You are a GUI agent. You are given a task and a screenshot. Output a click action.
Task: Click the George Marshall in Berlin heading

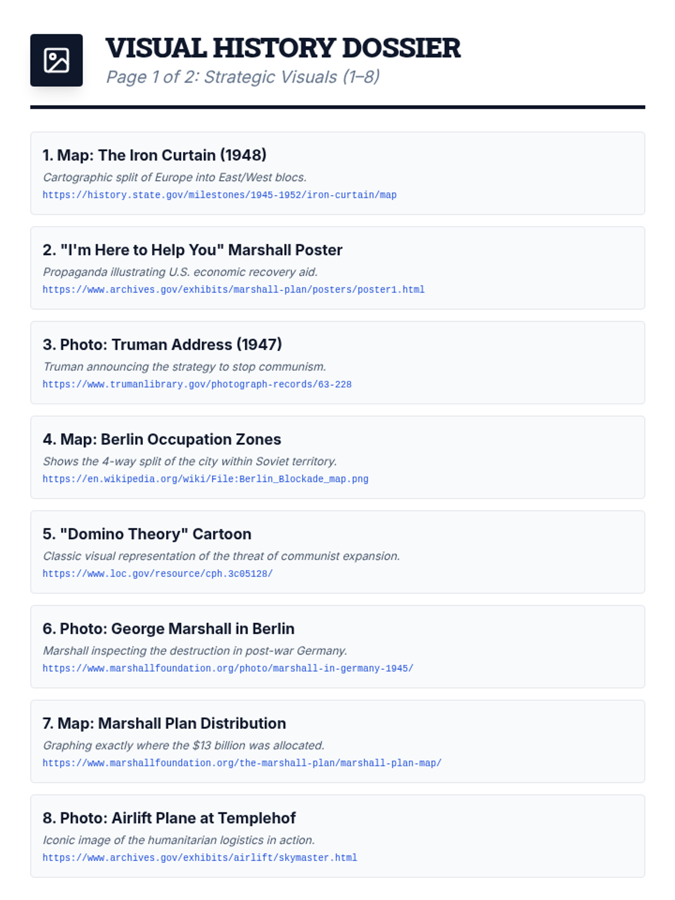point(168,628)
